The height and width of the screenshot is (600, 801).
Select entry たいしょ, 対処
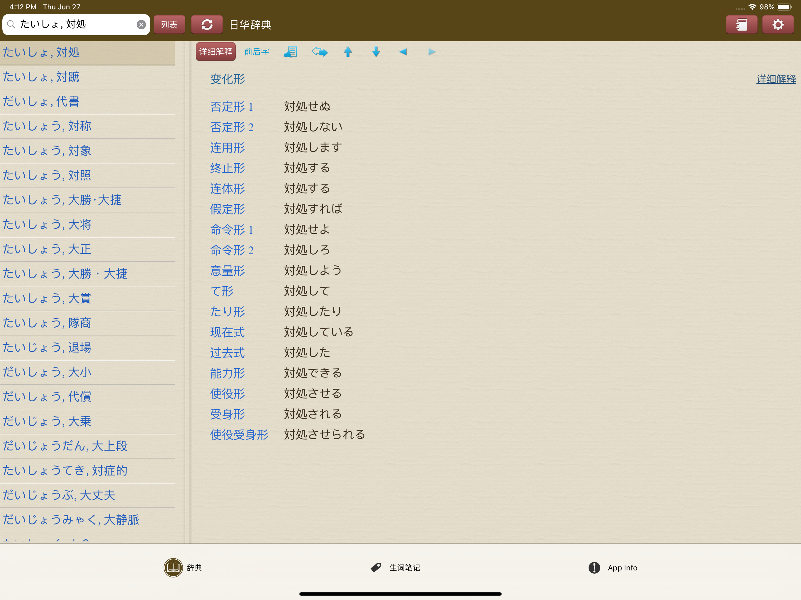pos(87,52)
